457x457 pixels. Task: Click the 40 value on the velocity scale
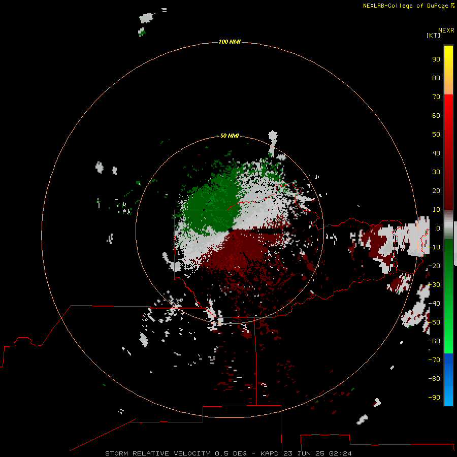pos(436,153)
